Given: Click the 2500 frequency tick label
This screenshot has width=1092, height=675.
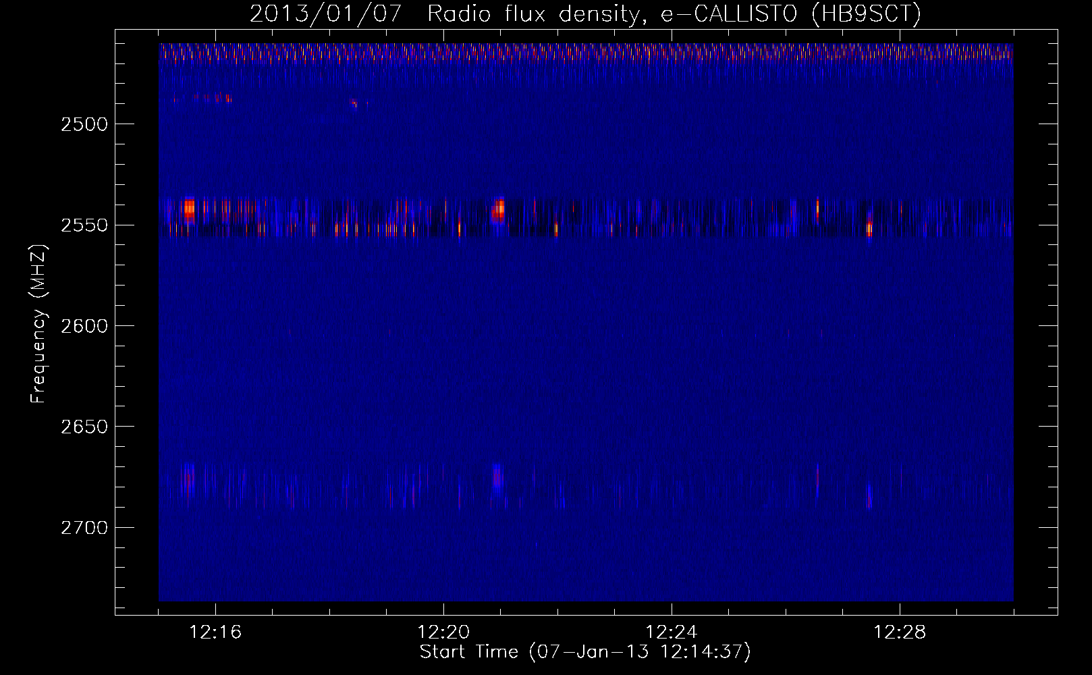Looking at the screenshot, I should (x=85, y=124).
